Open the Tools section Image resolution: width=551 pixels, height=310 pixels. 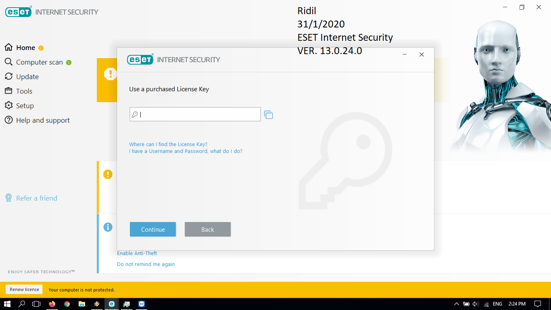click(x=24, y=91)
